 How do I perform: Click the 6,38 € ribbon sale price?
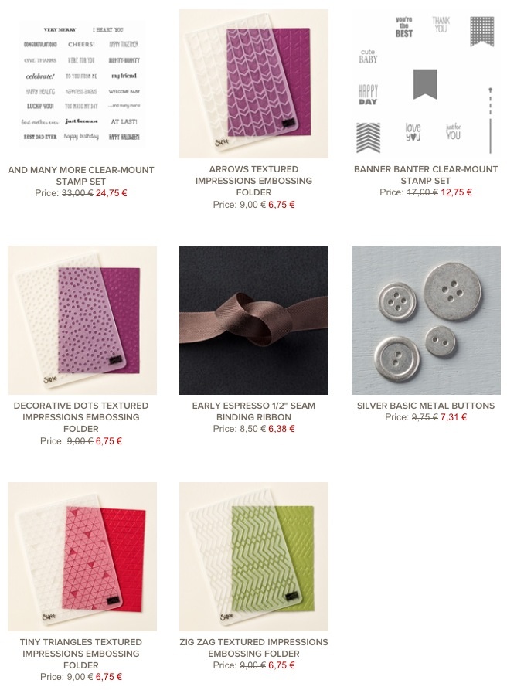click(x=281, y=429)
